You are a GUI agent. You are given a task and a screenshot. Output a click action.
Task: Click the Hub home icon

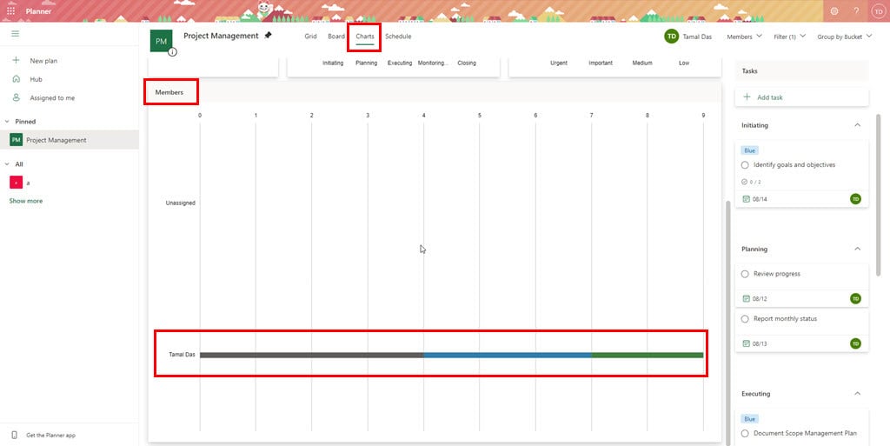[16, 79]
